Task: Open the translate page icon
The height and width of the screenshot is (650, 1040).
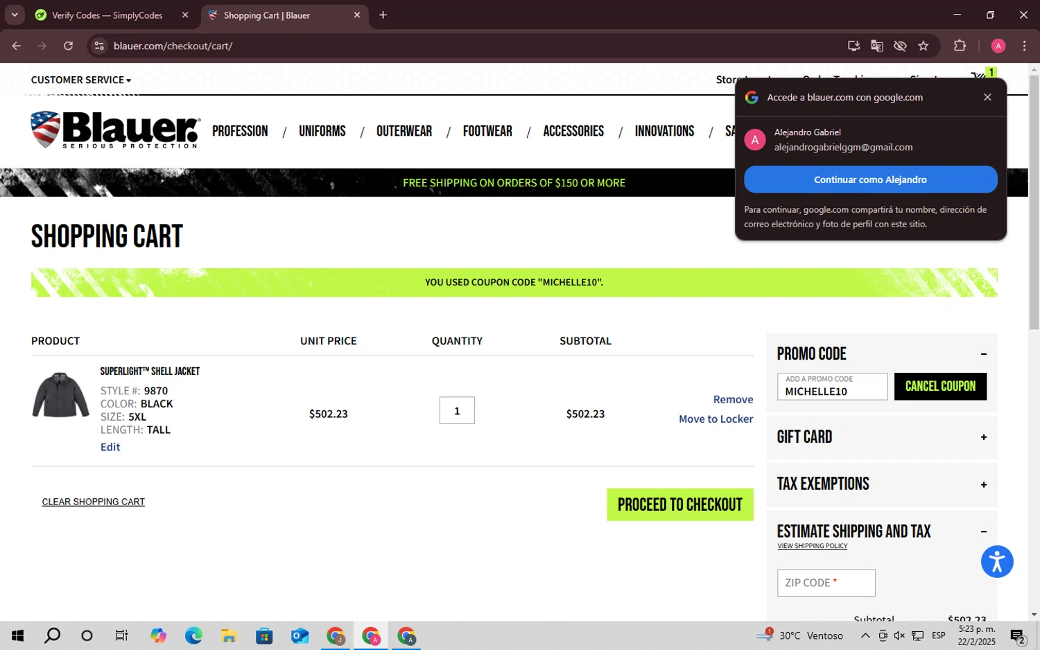Action: pyautogui.click(x=877, y=46)
